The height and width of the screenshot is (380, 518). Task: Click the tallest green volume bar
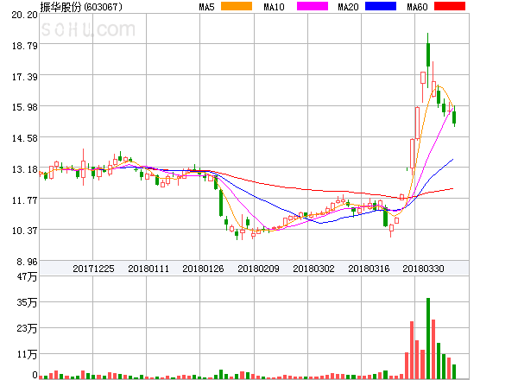(428, 338)
